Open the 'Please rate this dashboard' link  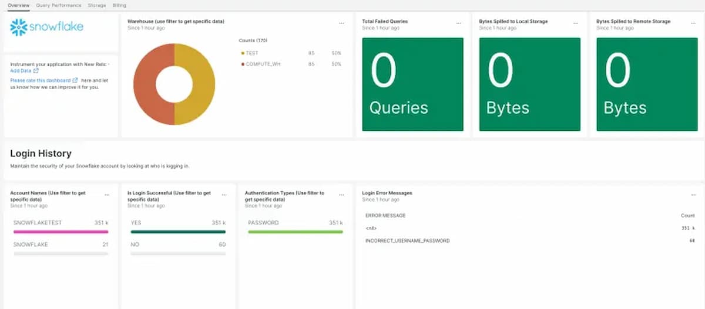click(x=41, y=80)
